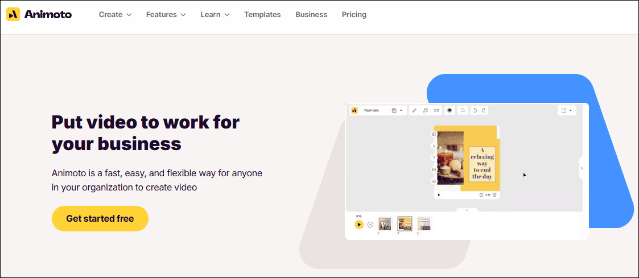Select the design brush icon in editor toolbar

pos(414,110)
